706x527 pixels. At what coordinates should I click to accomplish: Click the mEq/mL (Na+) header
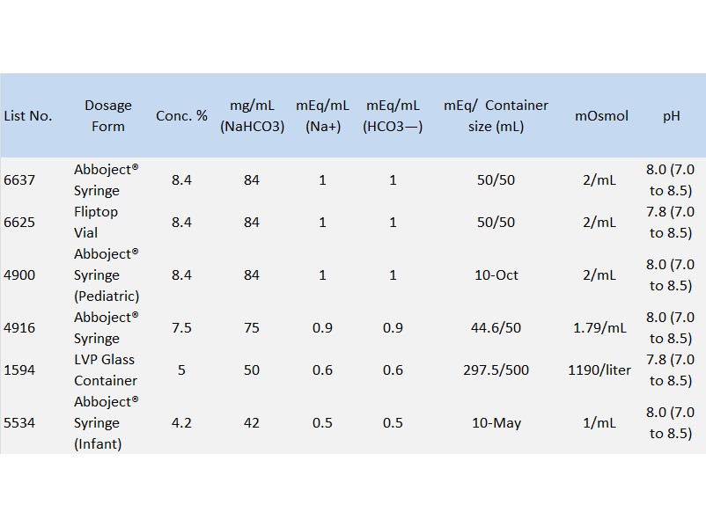(322, 115)
